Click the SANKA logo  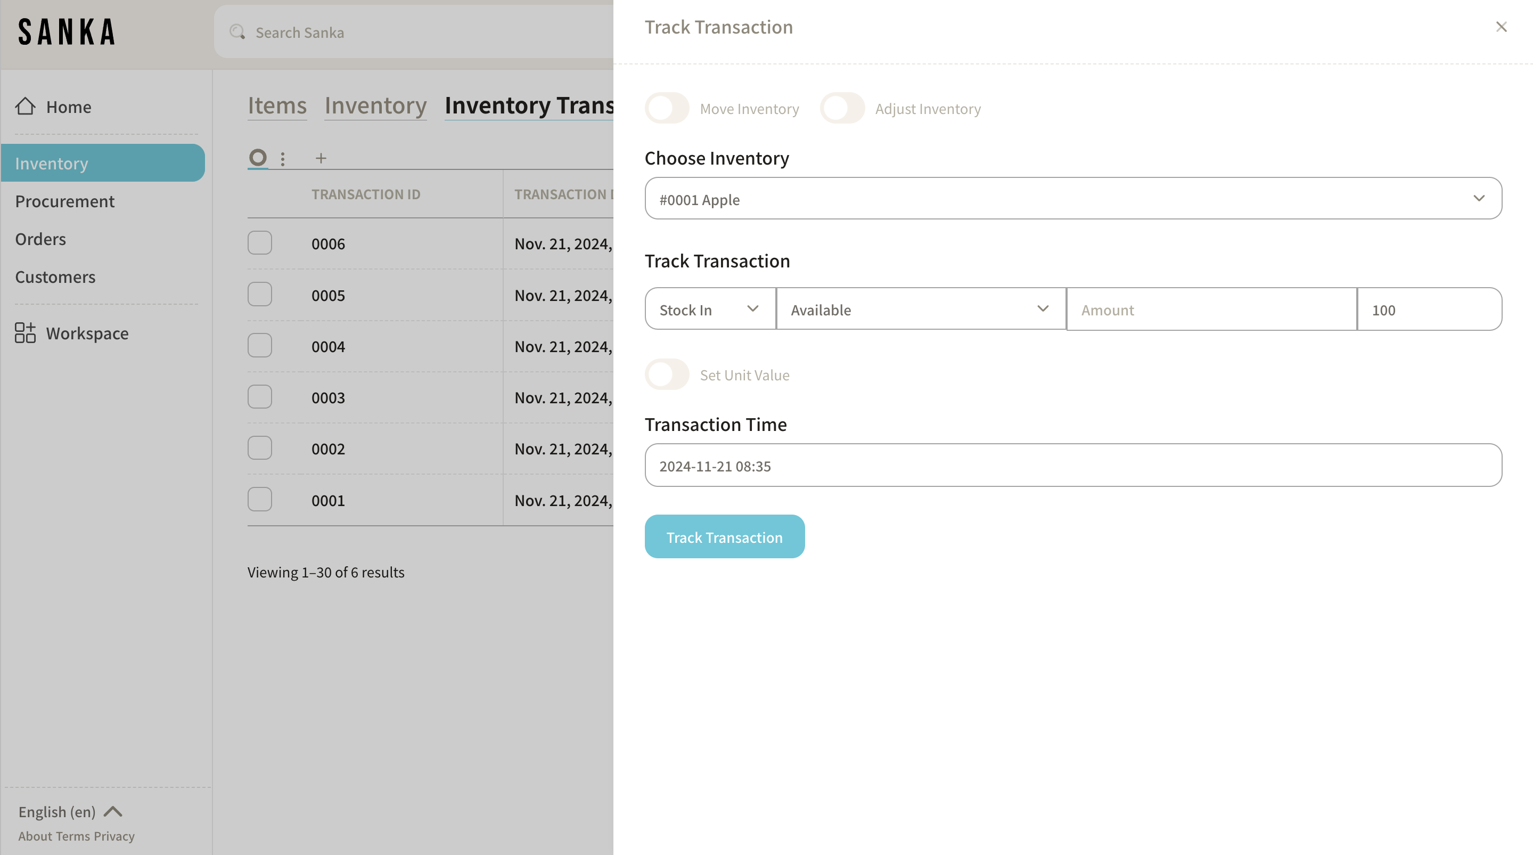click(x=66, y=32)
